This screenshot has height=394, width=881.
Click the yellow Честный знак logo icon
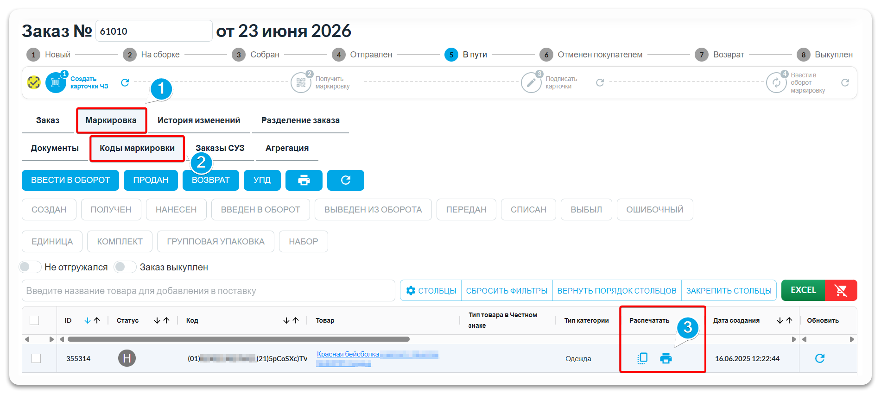[34, 83]
